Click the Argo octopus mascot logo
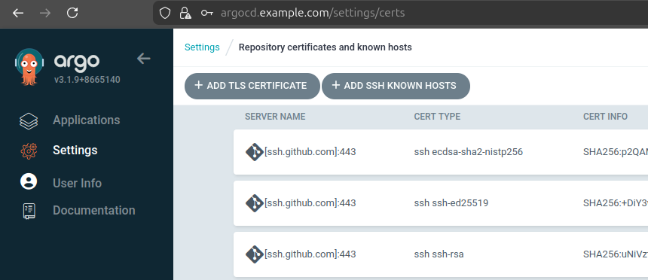The width and height of the screenshot is (648, 280). (29, 67)
